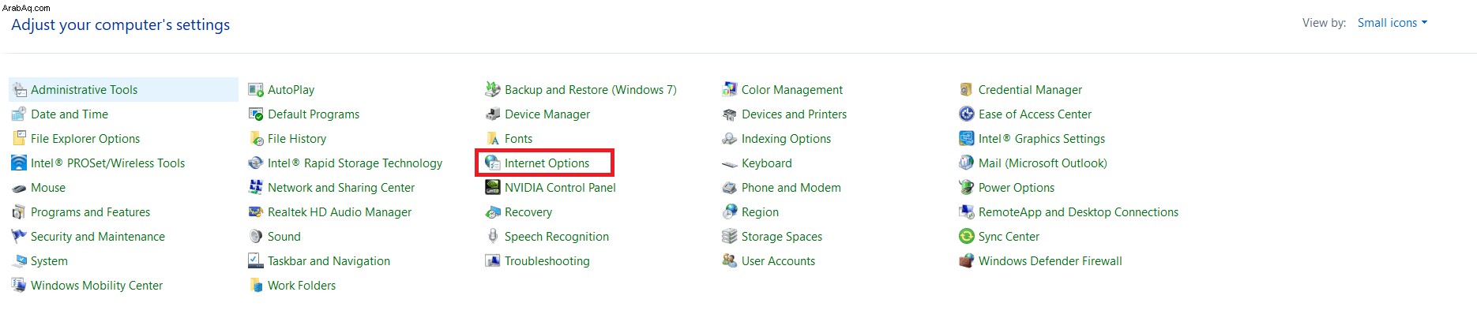Click the Sound speaker icon
The image size is (1477, 333).
255,237
